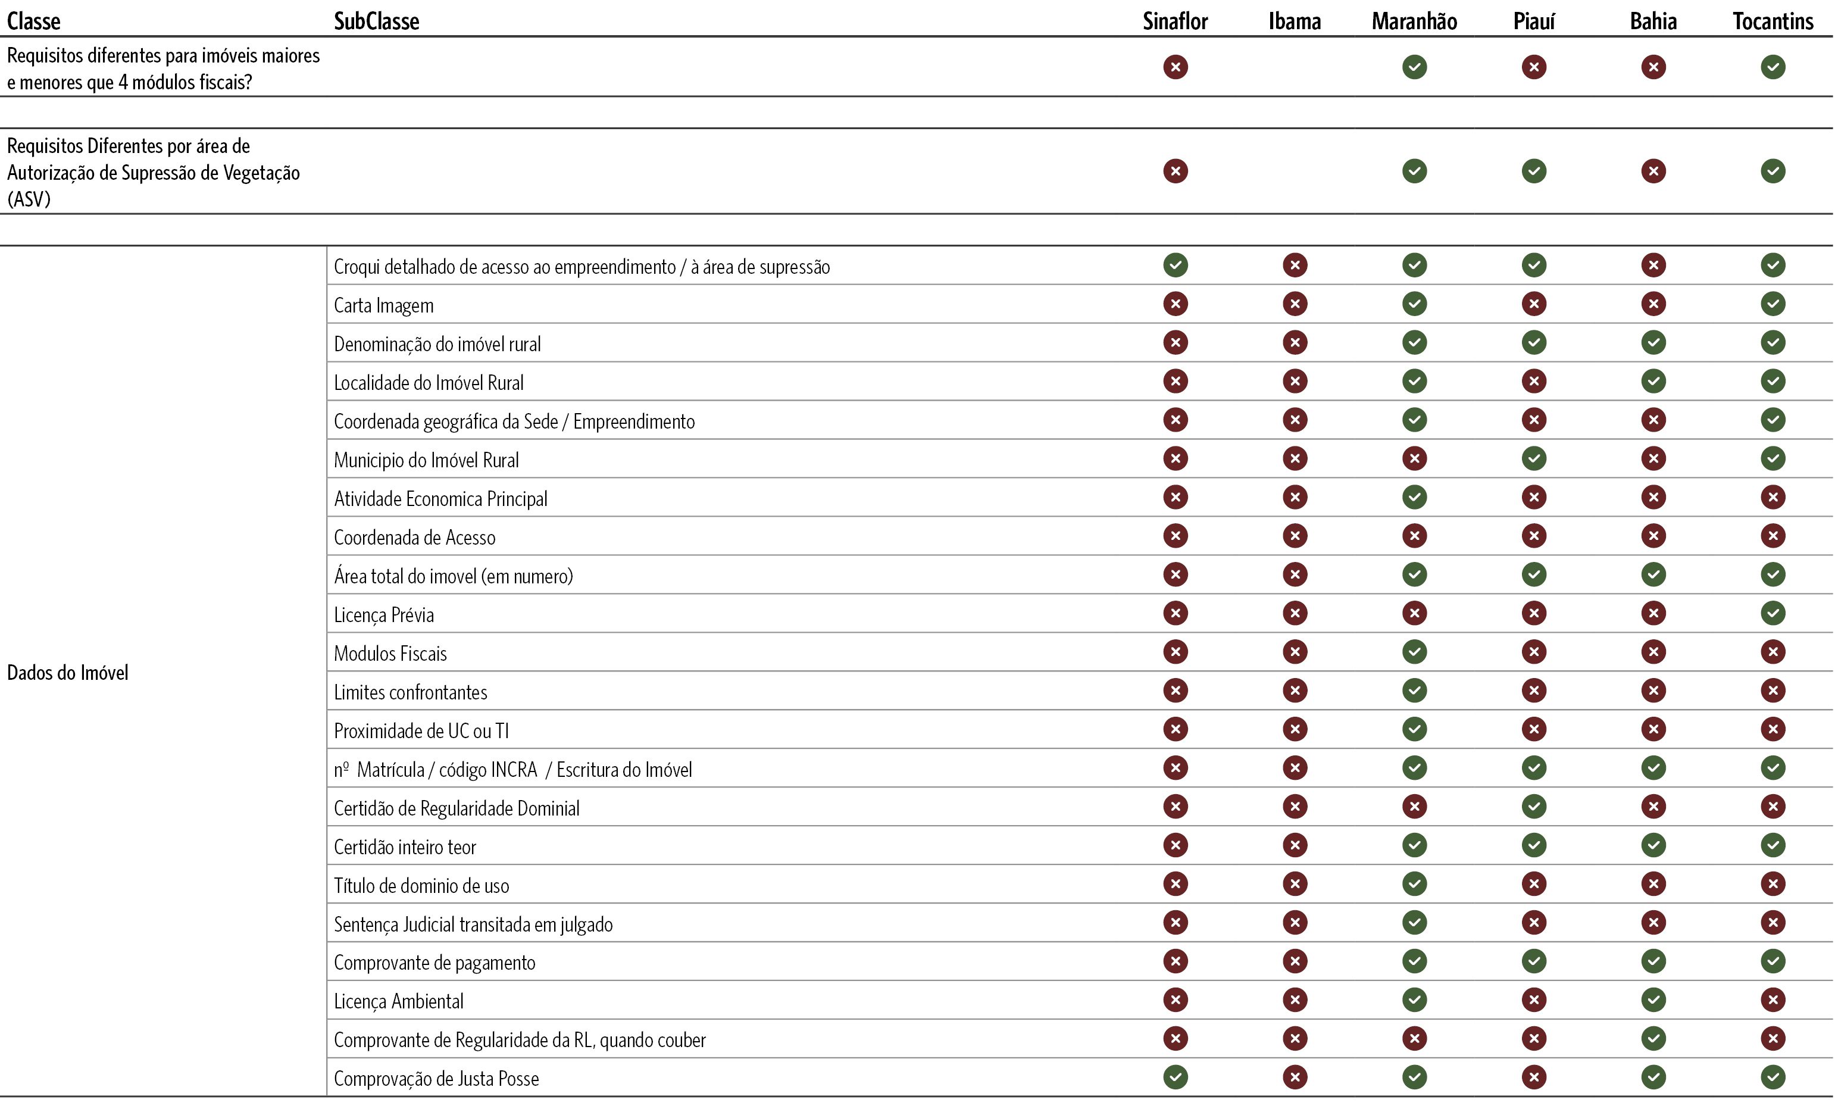Click Piauí check icon for Municipio do Imóvel Rural
Viewport: 1835px width, 1112px height.
(1533, 458)
